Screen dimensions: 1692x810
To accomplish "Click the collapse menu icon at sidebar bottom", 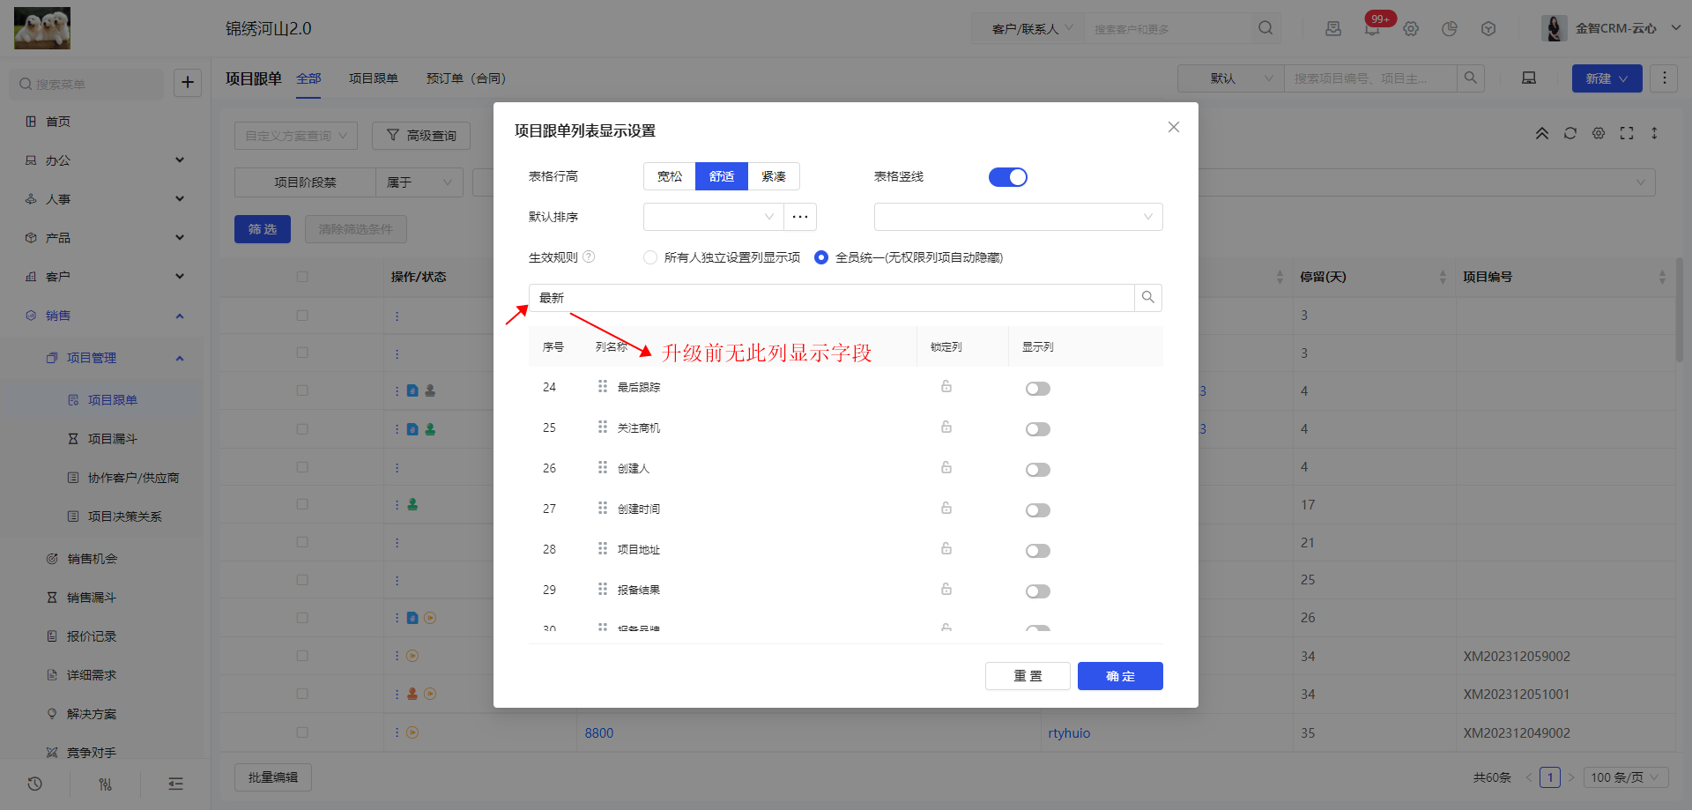I will [x=176, y=784].
